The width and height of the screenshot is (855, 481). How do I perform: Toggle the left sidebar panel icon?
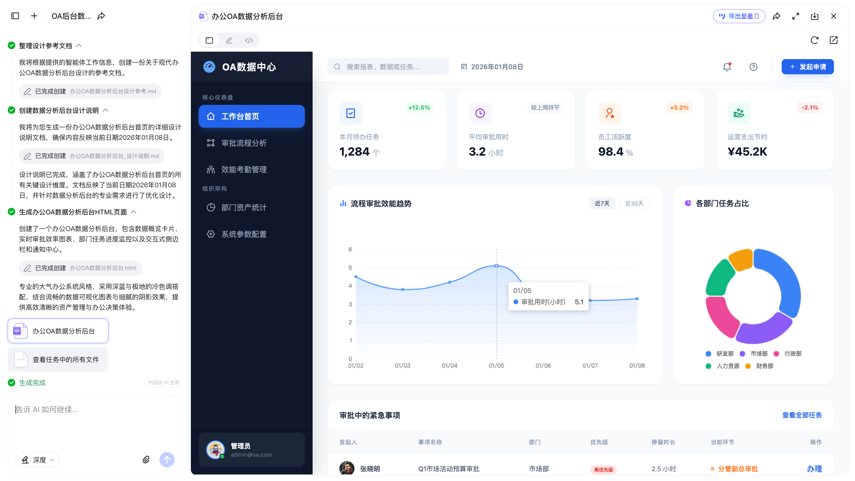coord(15,16)
